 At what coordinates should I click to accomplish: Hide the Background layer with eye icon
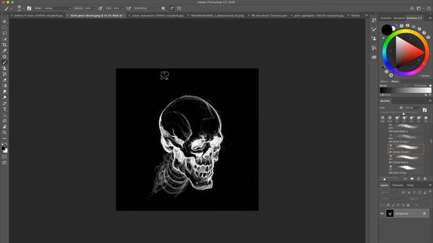click(382, 213)
